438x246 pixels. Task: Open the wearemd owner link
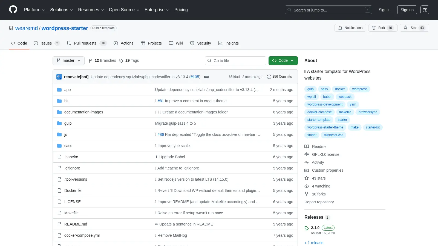coord(27,28)
